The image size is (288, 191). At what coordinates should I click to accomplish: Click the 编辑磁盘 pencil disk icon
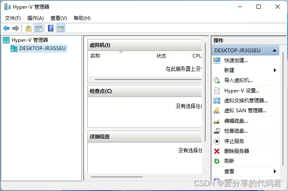217,121
